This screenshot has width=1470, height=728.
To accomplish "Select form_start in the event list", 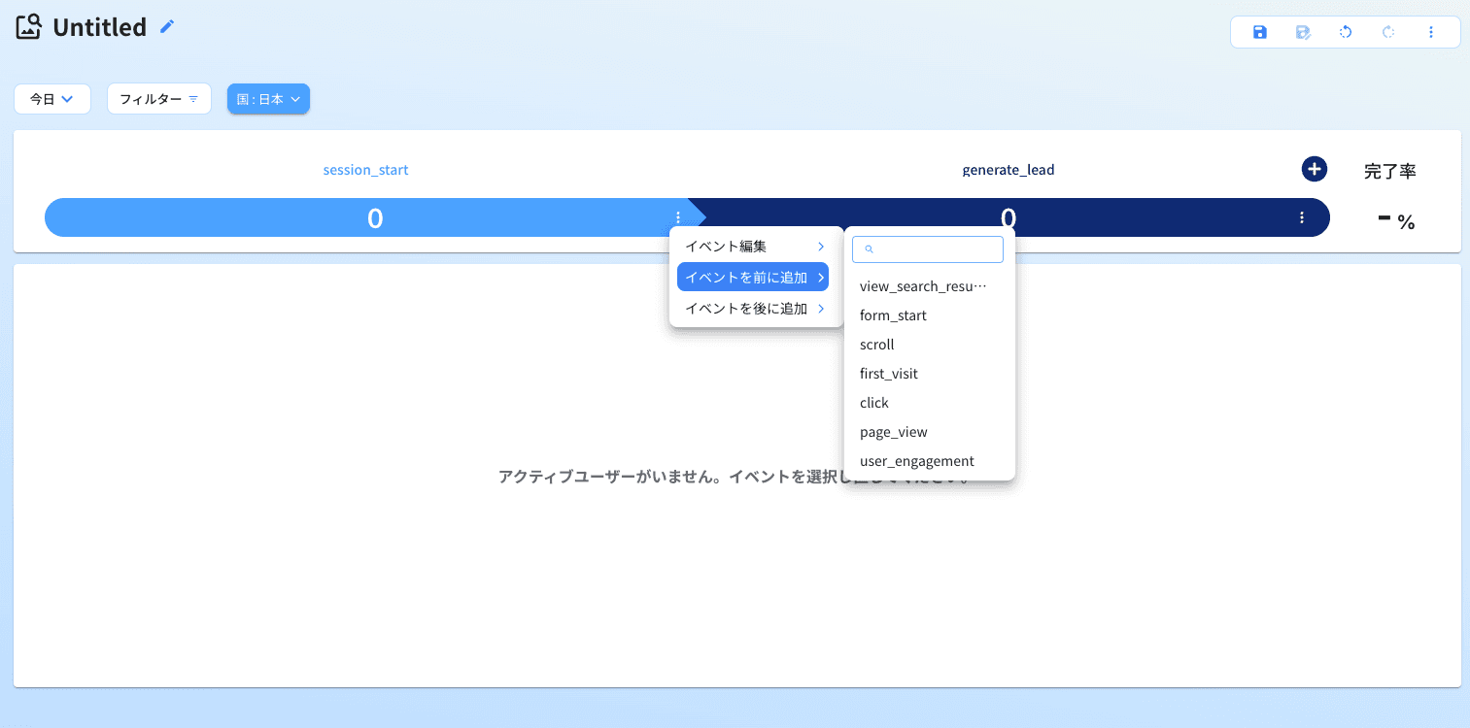I will pos(892,314).
